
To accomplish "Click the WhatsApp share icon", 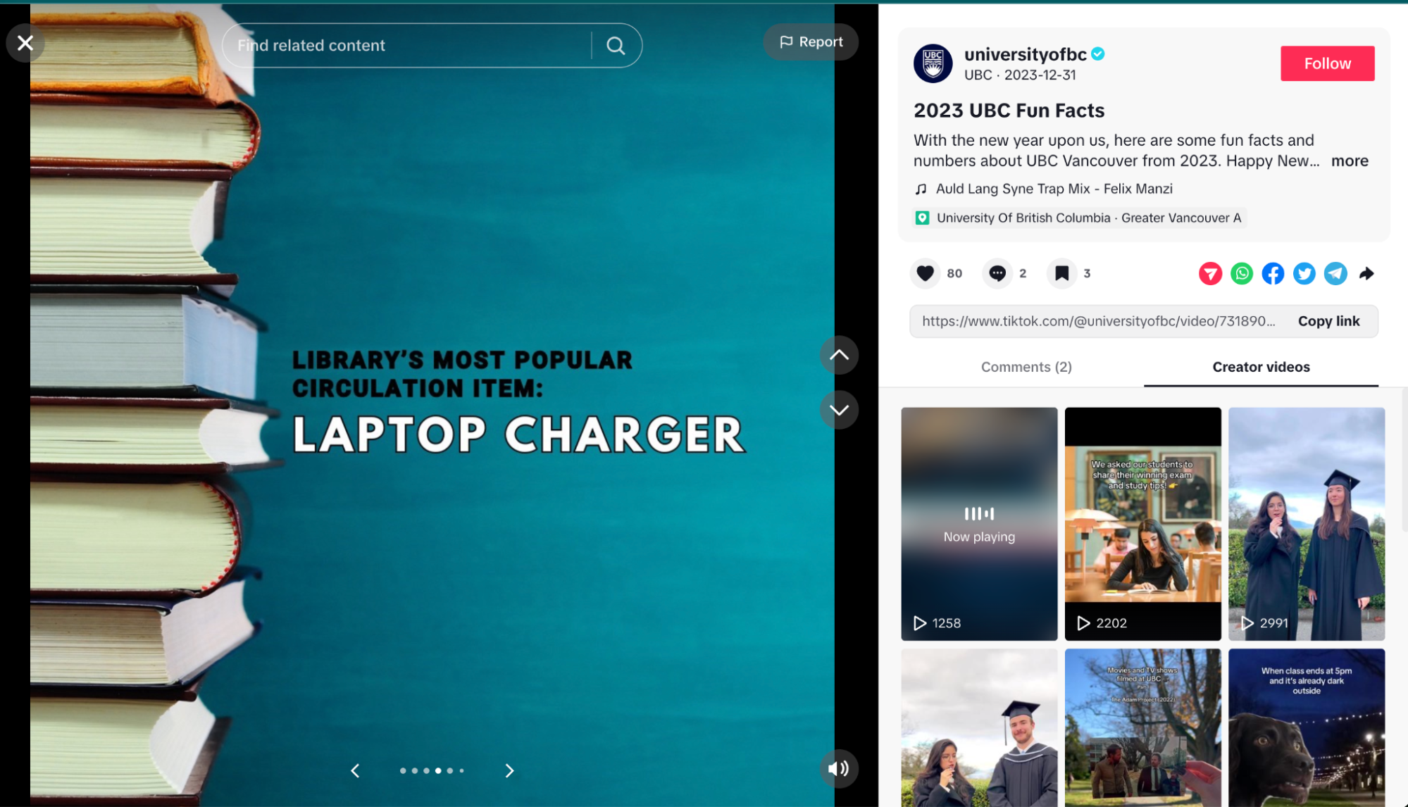I will (x=1242, y=273).
